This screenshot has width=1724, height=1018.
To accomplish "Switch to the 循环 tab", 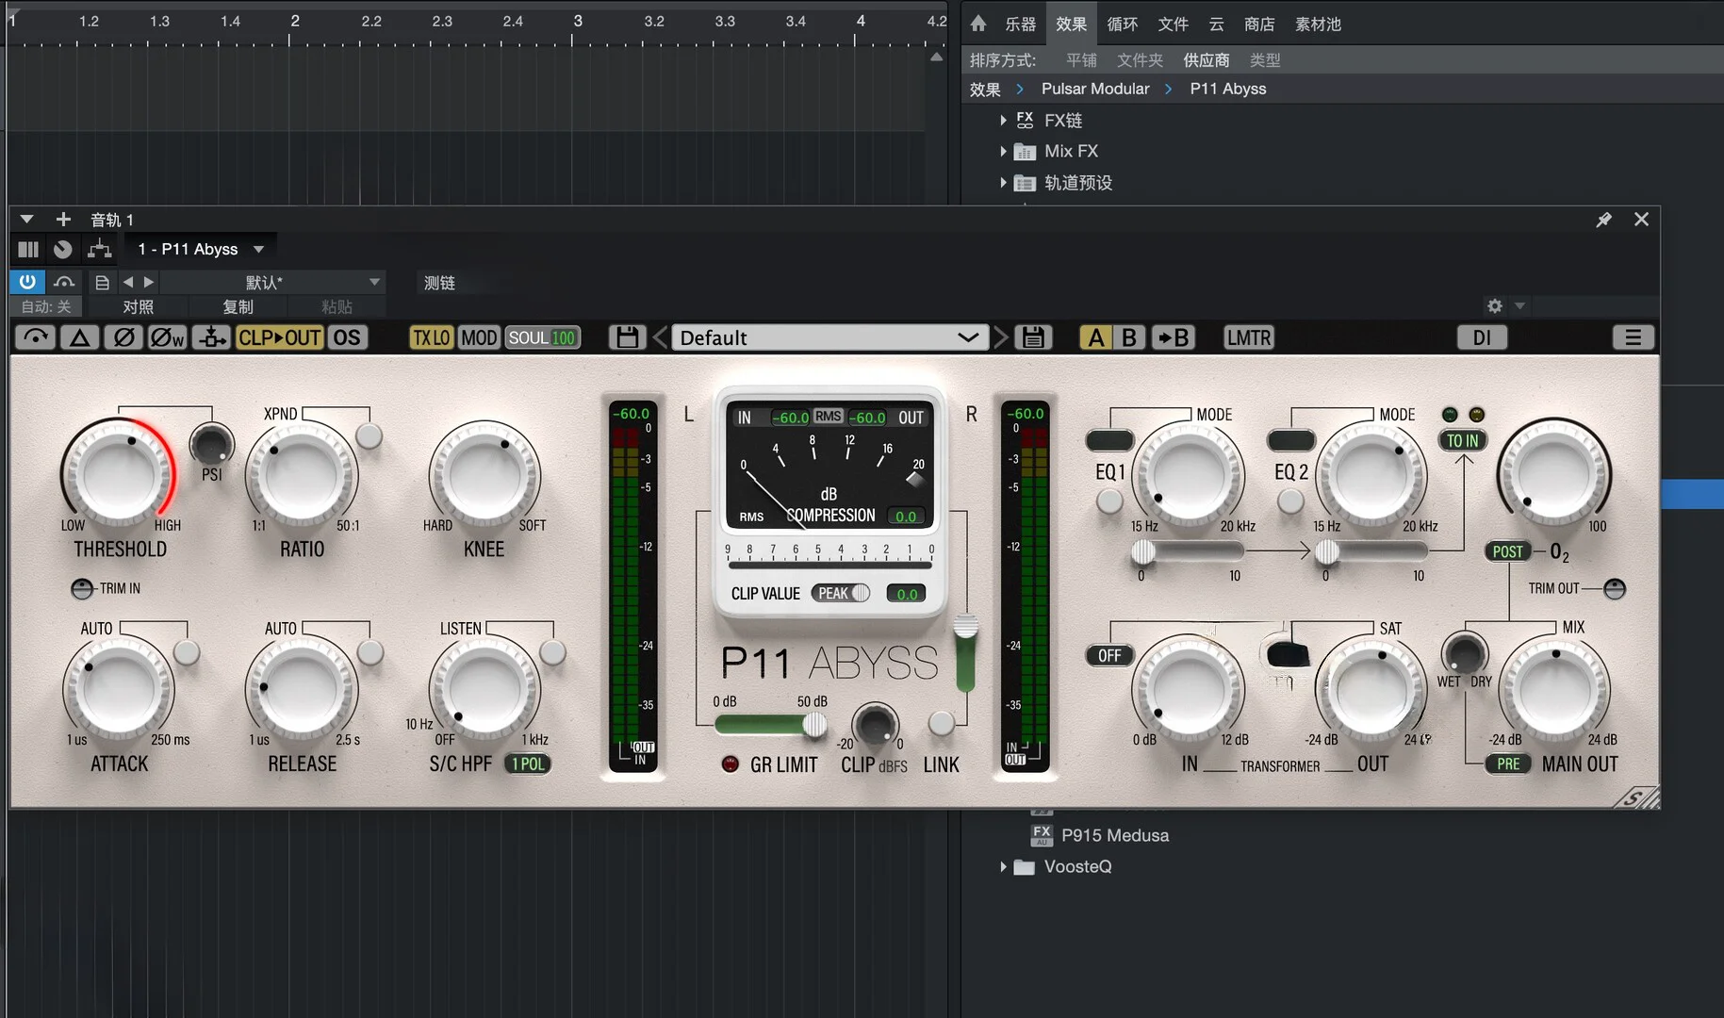I will [1122, 24].
